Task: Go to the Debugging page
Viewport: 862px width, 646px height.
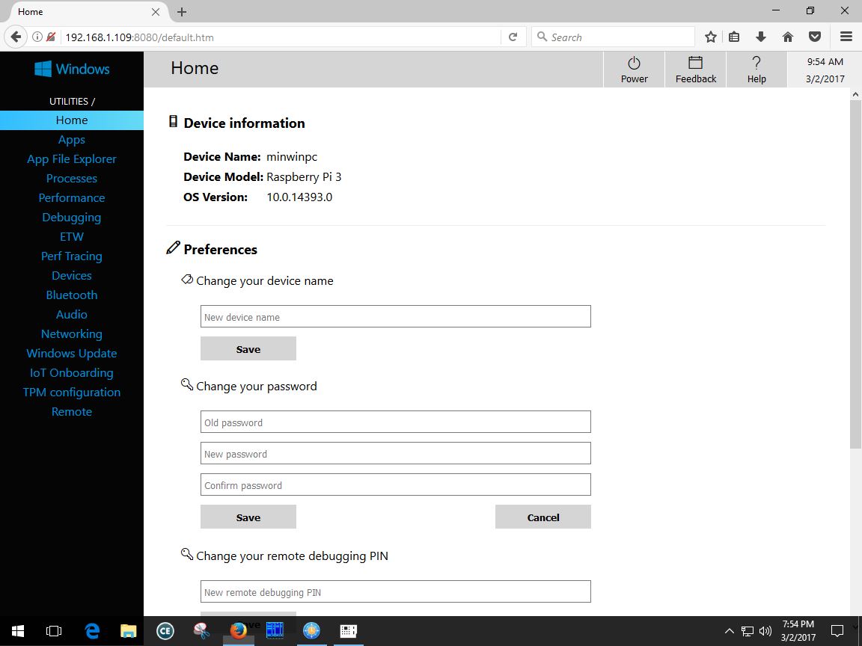Action: (x=72, y=218)
